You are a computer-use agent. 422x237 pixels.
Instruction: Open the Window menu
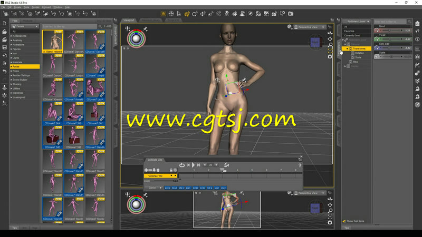(58, 7)
